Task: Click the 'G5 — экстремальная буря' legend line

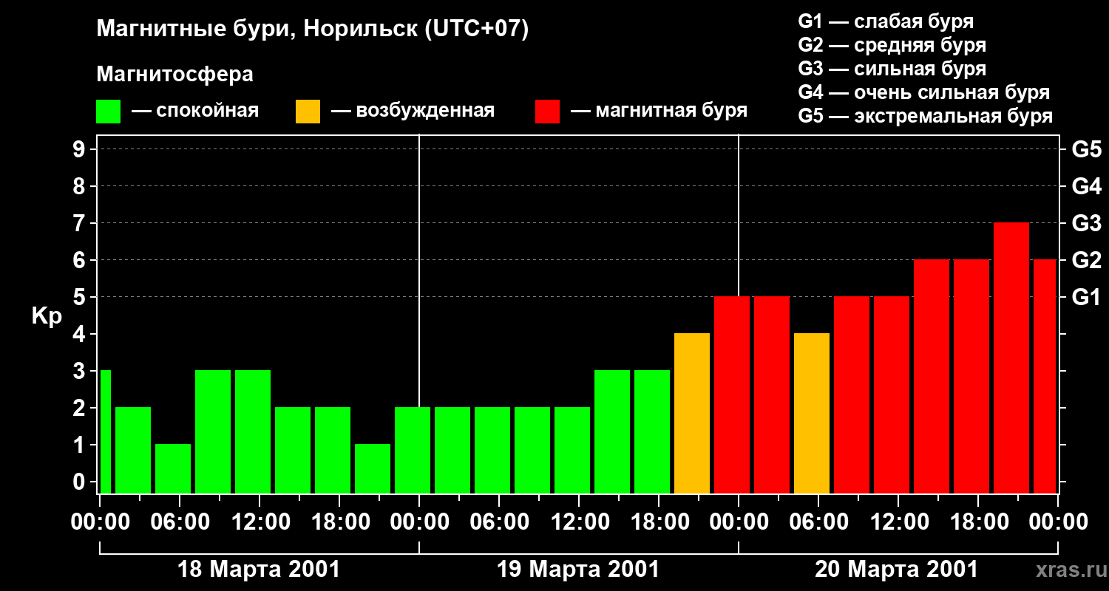Action: click(x=926, y=116)
